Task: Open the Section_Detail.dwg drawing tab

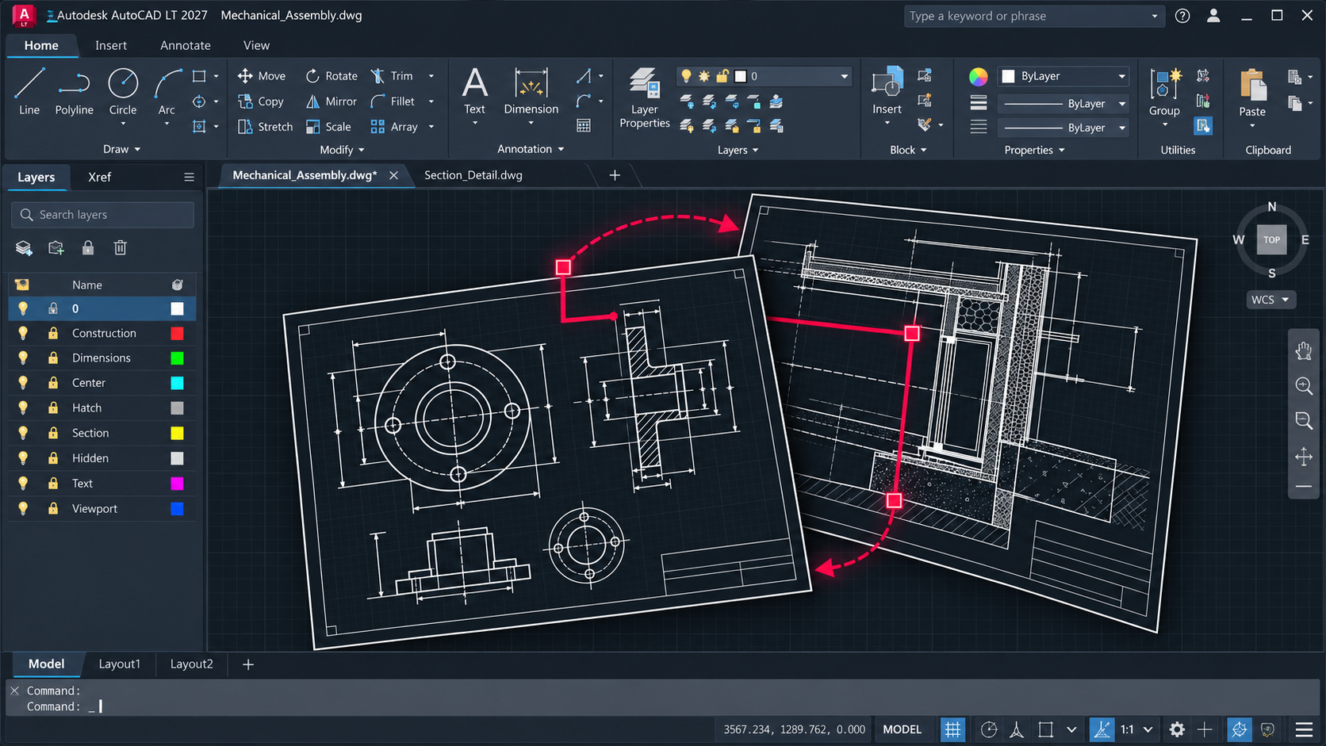Action: coord(473,175)
